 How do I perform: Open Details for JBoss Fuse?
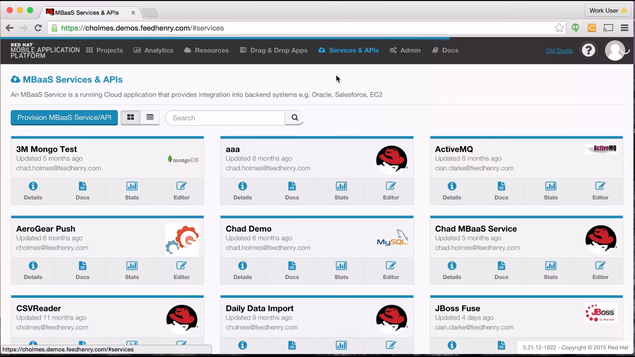452,345
